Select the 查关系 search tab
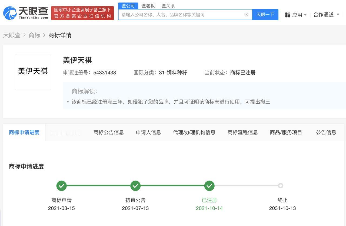Viewport: 346px width, 226px height. tap(168, 6)
